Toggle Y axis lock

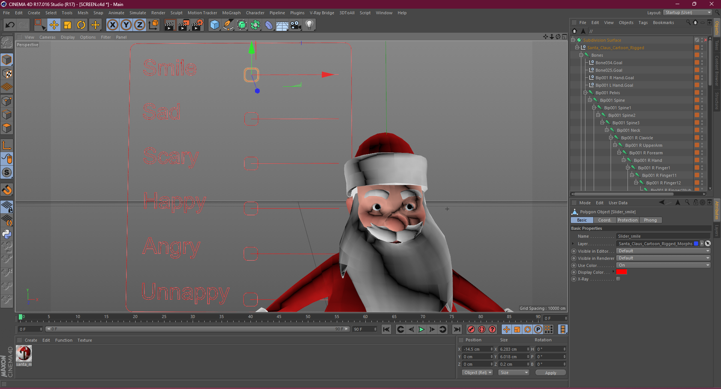pyautogui.click(x=126, y=25)
